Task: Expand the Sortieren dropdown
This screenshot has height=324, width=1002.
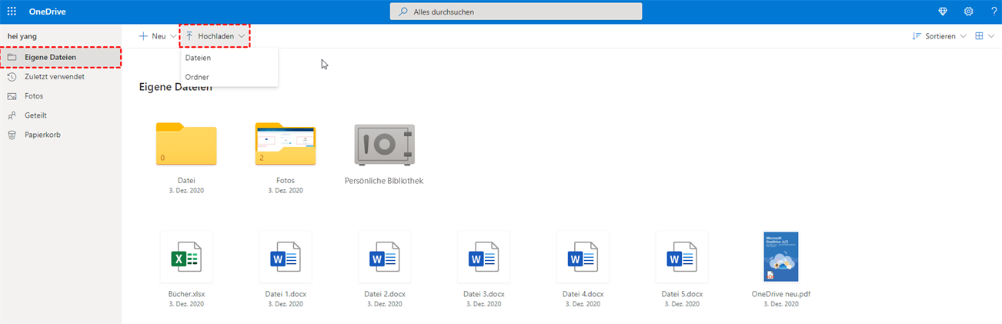Action: 939,36
